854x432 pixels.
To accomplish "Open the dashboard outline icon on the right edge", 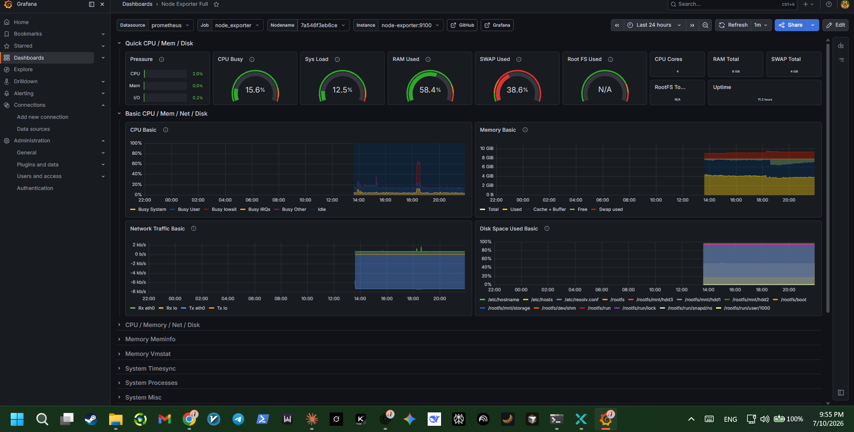I will point(841,60).
